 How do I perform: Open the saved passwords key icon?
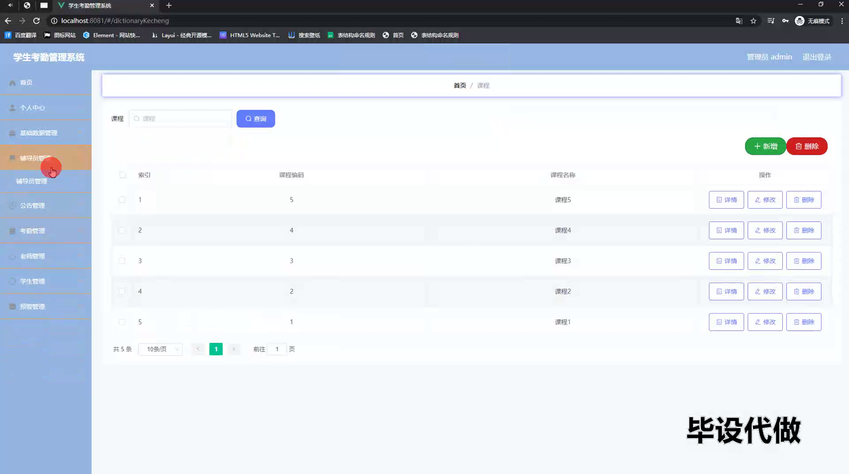[x=785, y=21]
